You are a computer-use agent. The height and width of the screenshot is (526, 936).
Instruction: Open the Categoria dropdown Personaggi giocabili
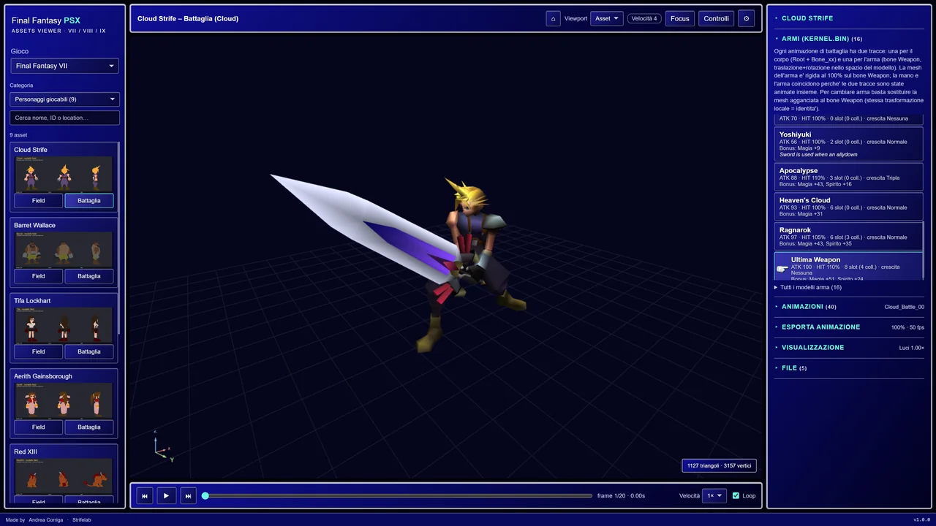tap(64, 99)
